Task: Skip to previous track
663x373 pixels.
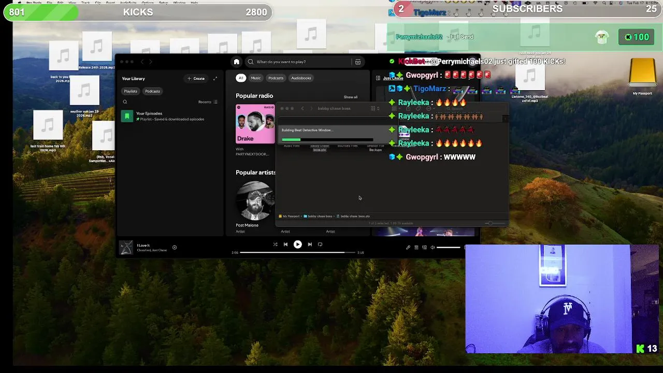Action: pyautogui.click(x=285, y=245)
